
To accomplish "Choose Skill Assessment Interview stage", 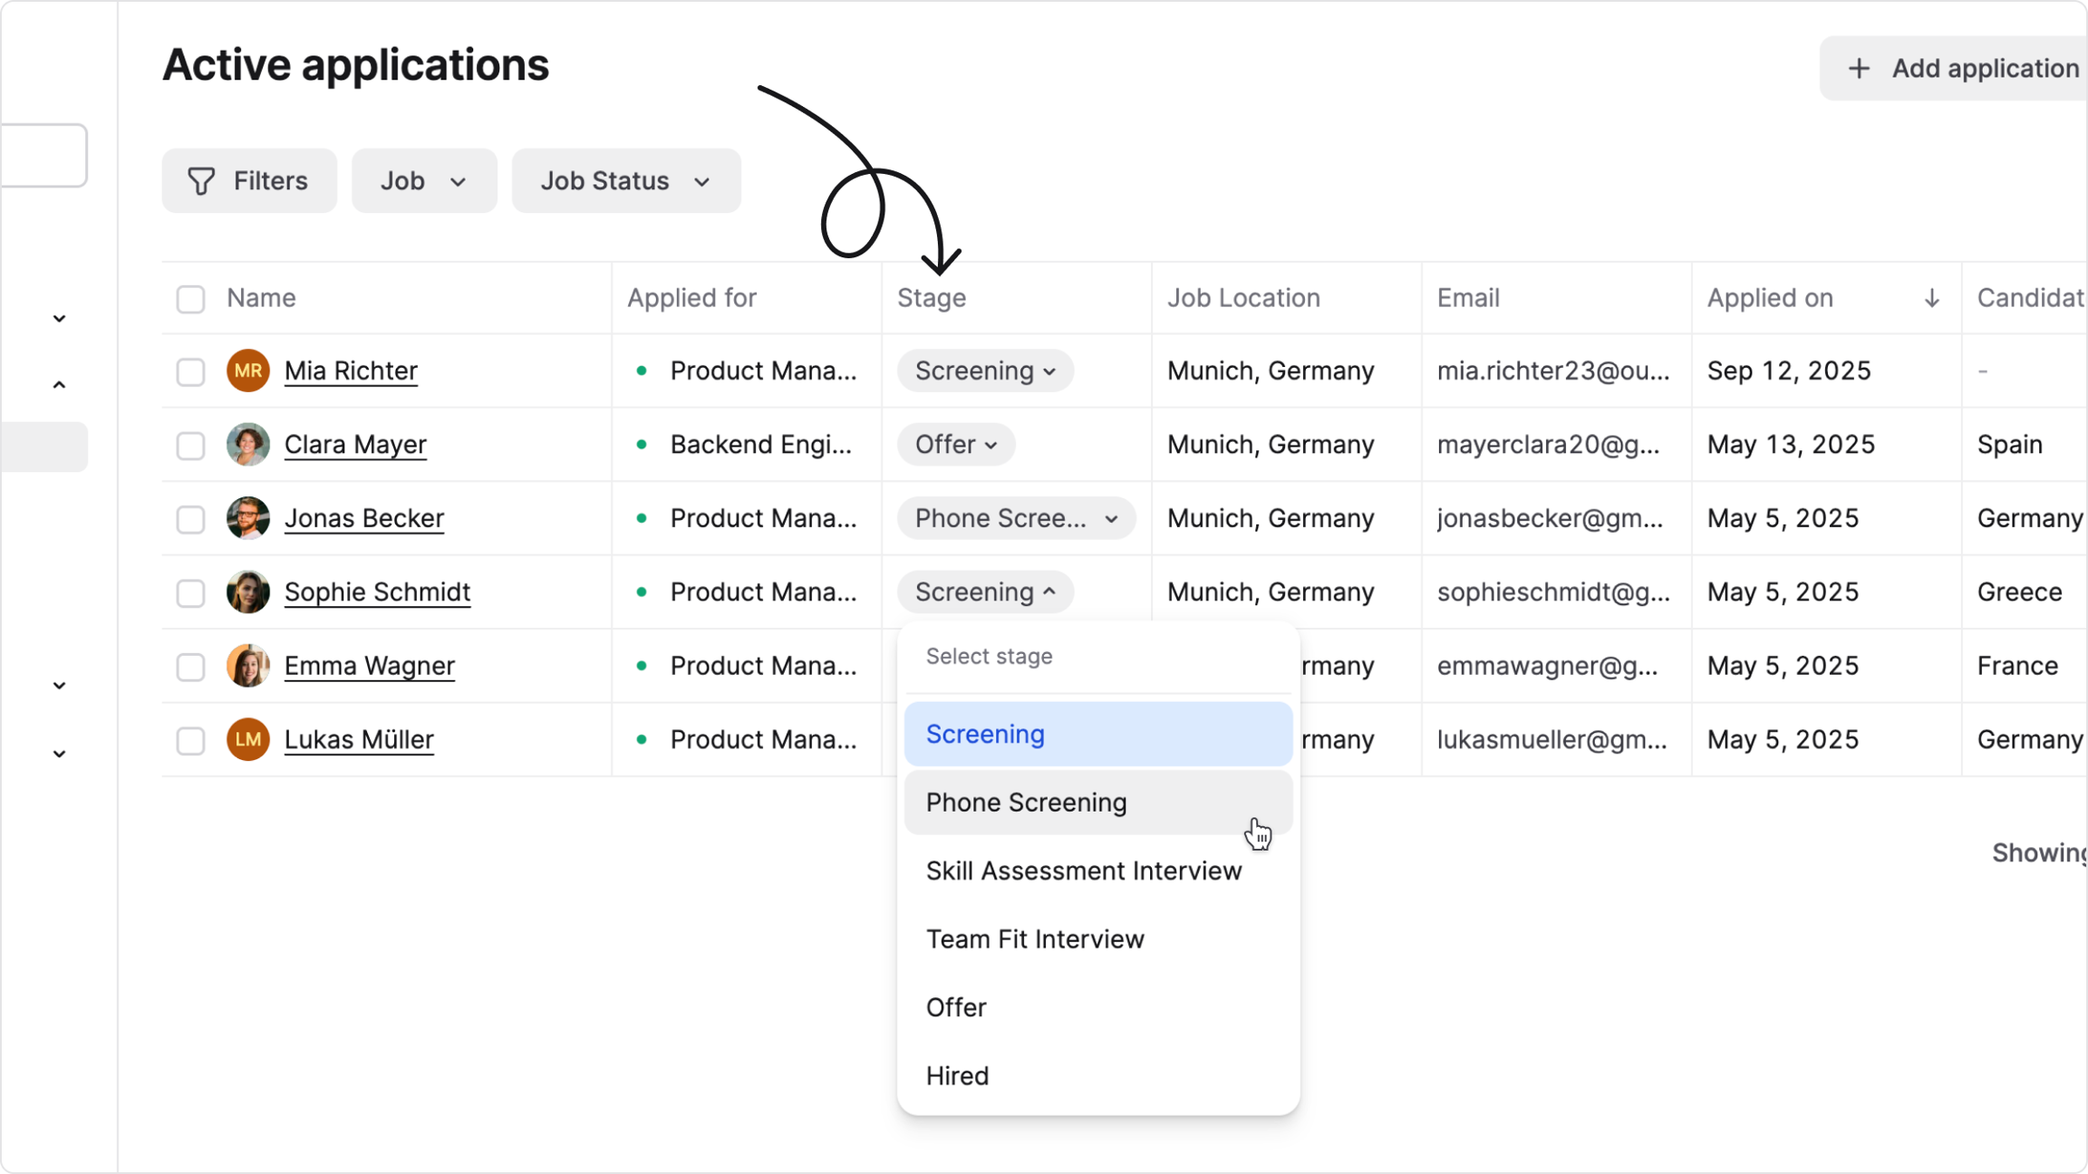I will coord(1083,871).
